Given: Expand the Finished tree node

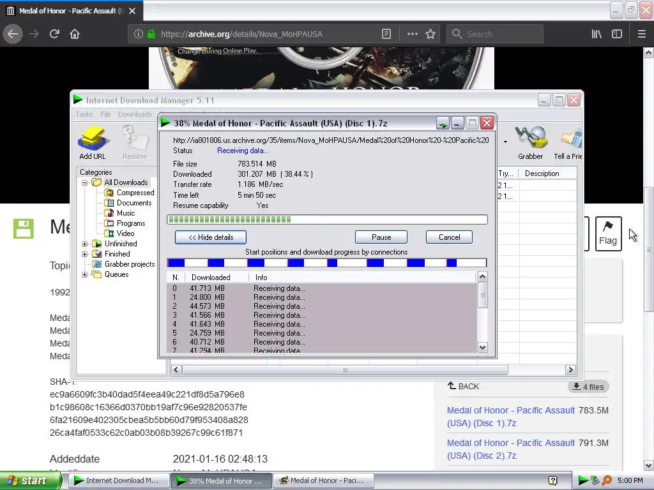Looking at the screenshot, I should click(x=85, y=254).
